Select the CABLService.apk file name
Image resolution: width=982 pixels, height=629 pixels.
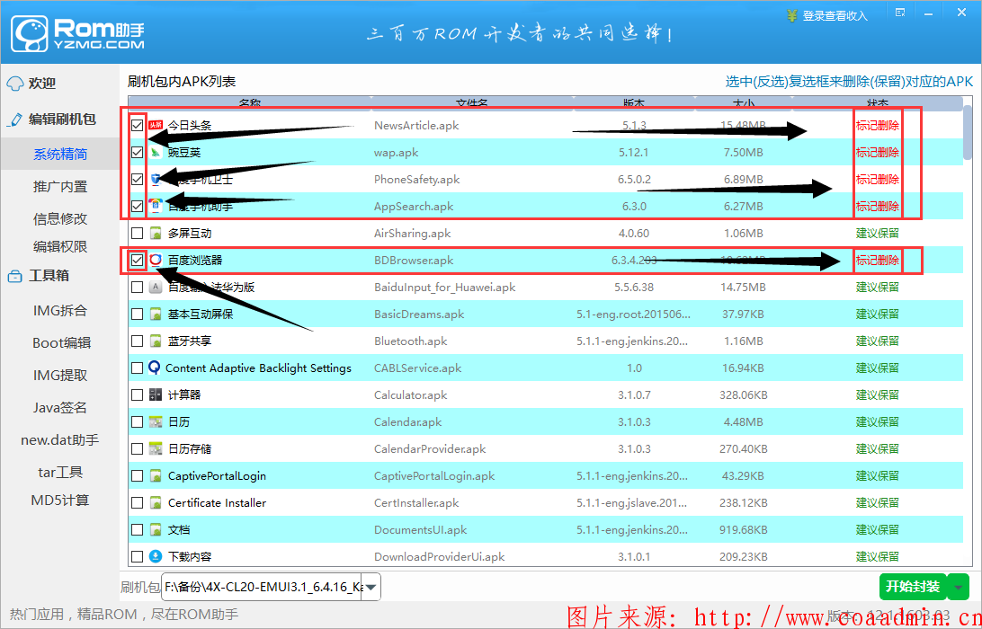[418, 368]
